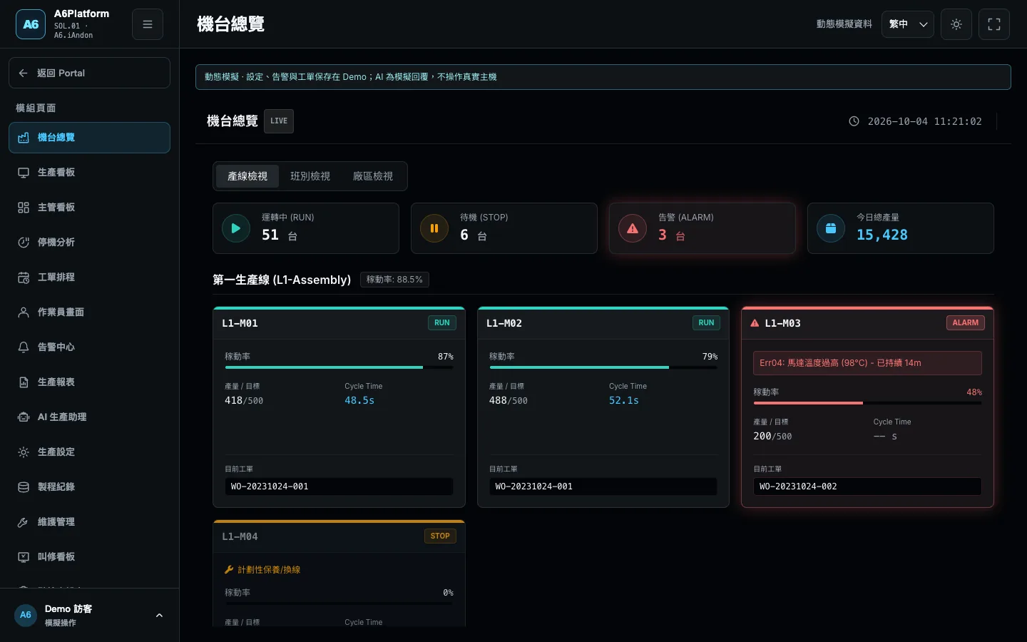
Task: Click the 叫修看板 icon in the sidebar
Action: tap(24, 557)
